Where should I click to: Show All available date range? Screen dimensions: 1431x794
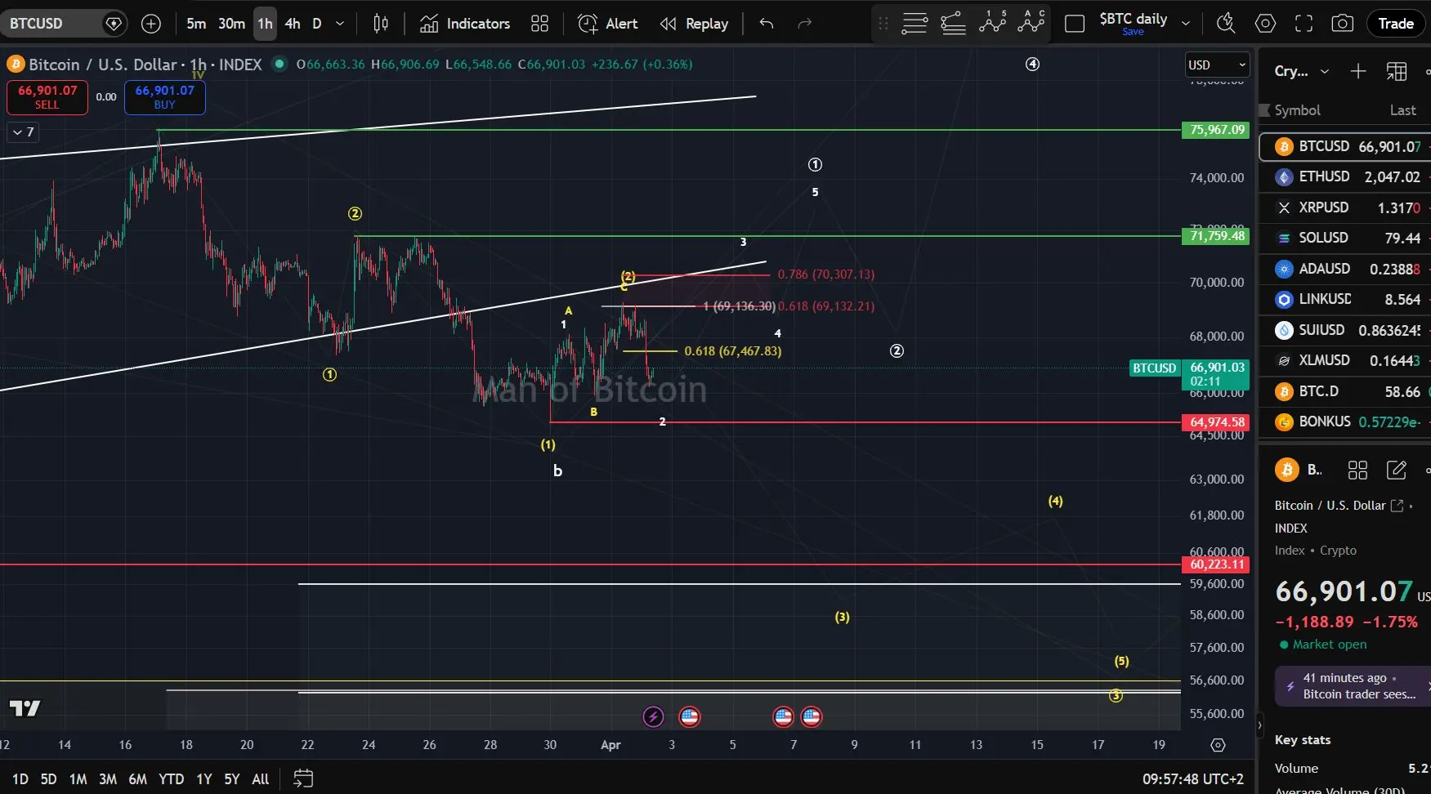261,779
